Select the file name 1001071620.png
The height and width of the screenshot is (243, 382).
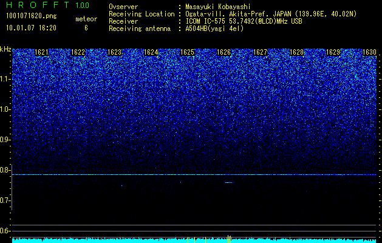point(32,16)
